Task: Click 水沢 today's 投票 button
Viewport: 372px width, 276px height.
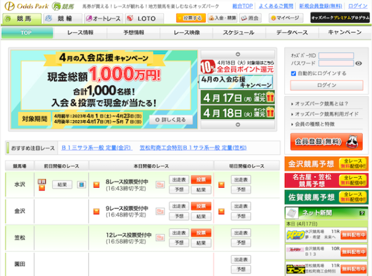Action: click(x=201, y=180)
